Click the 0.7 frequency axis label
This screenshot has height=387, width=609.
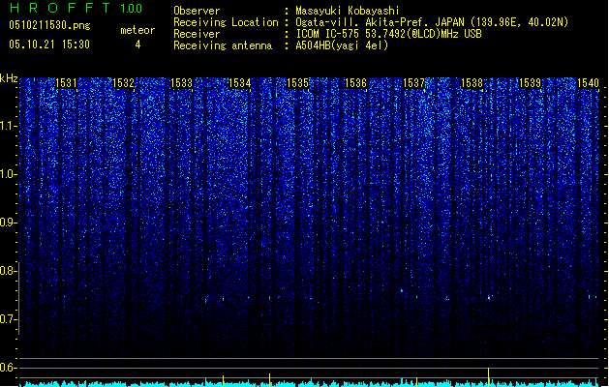(9, 319)
